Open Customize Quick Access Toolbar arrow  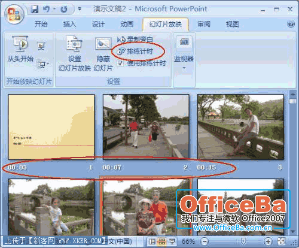pos(80,9)
